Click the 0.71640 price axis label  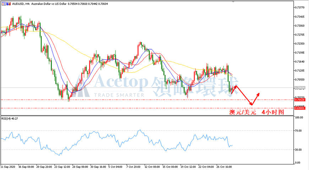coord(300,62)
